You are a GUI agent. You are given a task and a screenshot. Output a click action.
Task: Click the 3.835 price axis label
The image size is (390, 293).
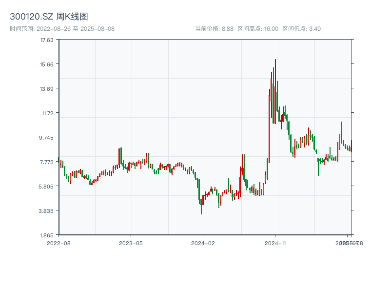click(47, 211)
